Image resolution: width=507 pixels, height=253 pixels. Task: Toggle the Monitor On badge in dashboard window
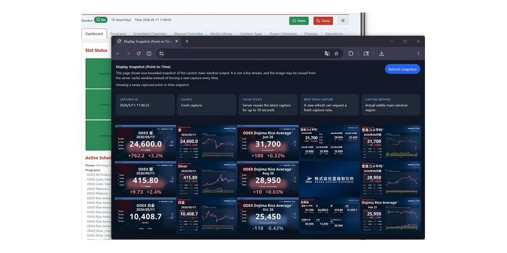[101, 20]
